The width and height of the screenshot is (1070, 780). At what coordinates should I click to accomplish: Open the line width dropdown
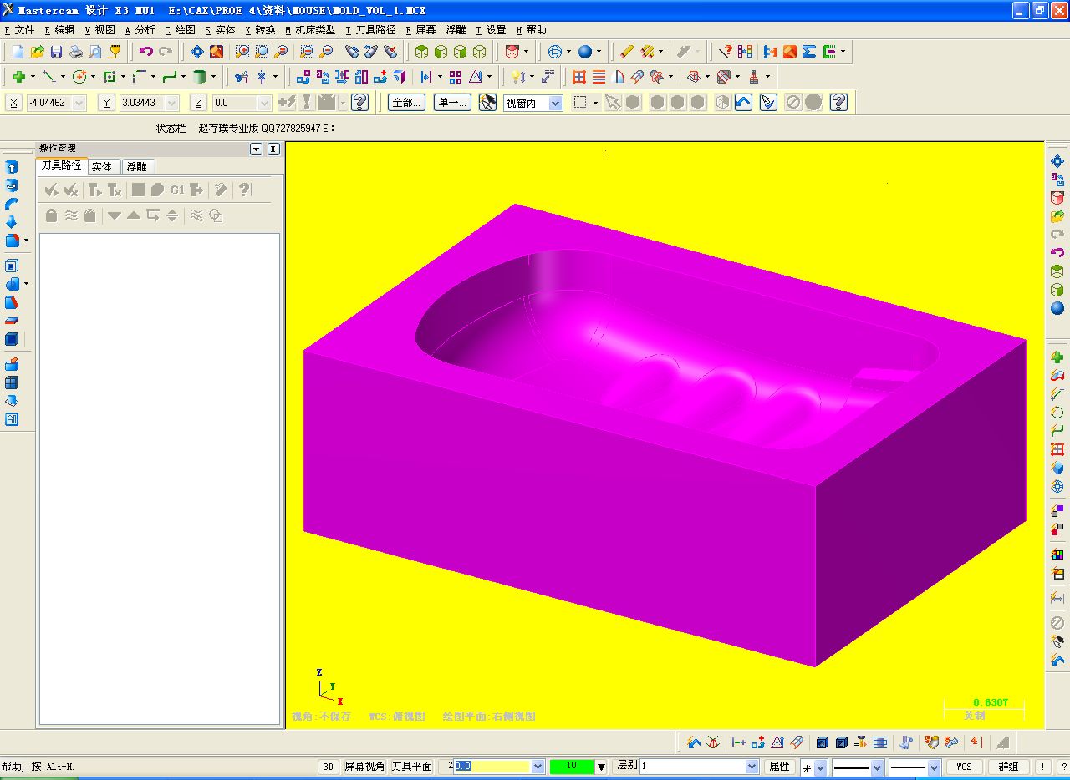pyautogui.click(x=935, y=767)
